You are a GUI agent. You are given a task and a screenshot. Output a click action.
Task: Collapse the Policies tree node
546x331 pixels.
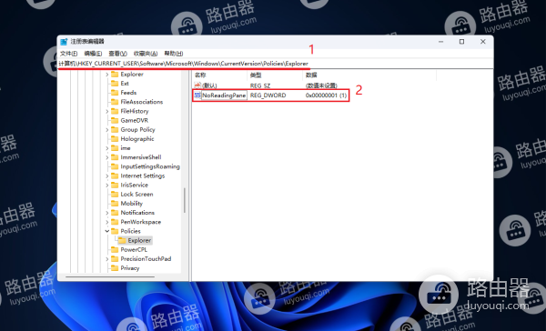click(x=106, y=231)
